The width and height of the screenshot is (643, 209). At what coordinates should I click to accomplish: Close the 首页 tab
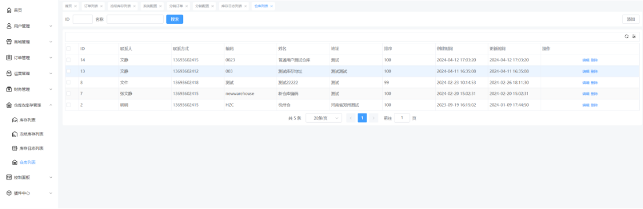[76, 6]
